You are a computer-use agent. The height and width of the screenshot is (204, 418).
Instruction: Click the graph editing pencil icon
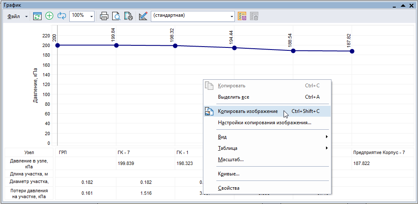[143, 16]
